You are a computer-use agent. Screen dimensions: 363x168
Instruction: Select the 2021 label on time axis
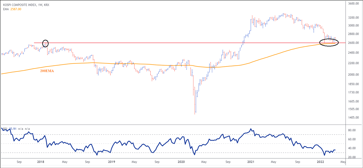click(252, 162)
